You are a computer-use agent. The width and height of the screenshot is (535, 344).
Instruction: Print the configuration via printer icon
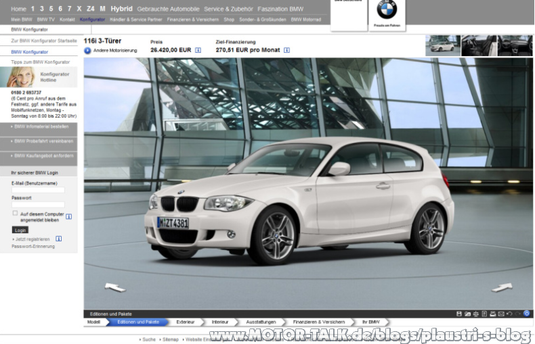tap(493, 314)
